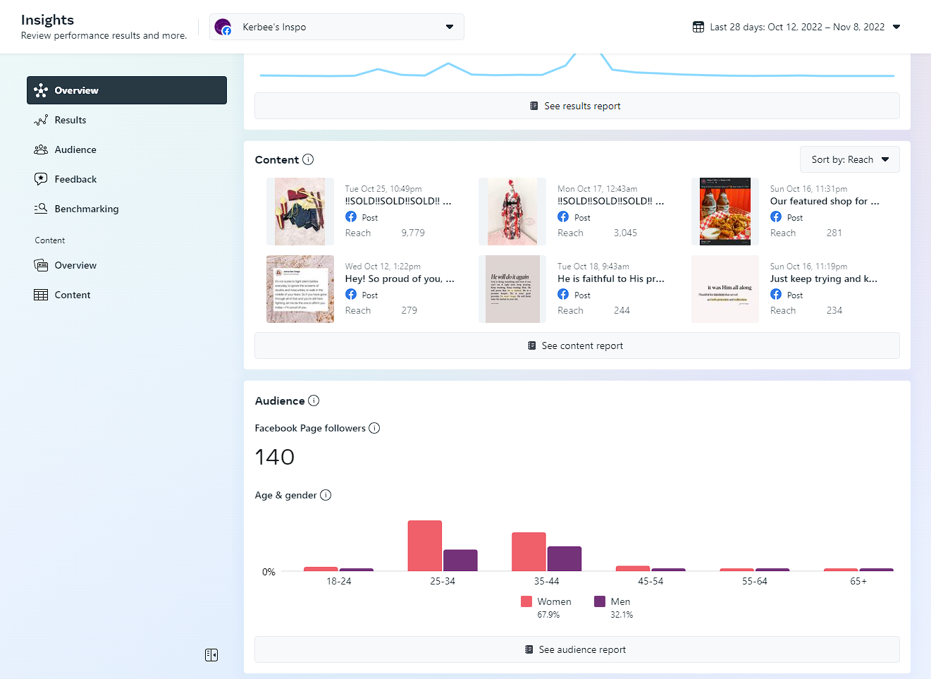The width and height of the screenshot is (931, 679).
Task: Click the Audience people icon
Action: (41, 149)
